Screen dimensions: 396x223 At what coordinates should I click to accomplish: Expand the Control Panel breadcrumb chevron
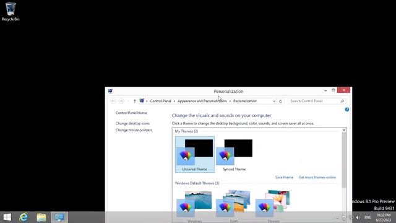pyautogui.click(x=174, y=101)
